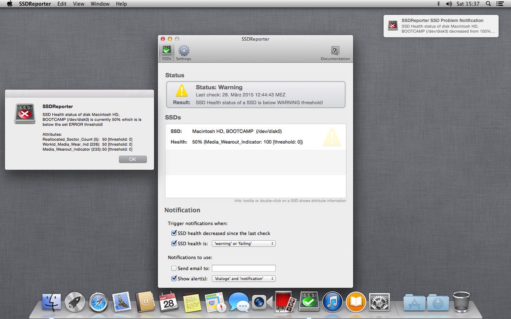Open the Calendar icon in the Dock
The height and width of the screenshot is (319, 511).
pos(168,302)
